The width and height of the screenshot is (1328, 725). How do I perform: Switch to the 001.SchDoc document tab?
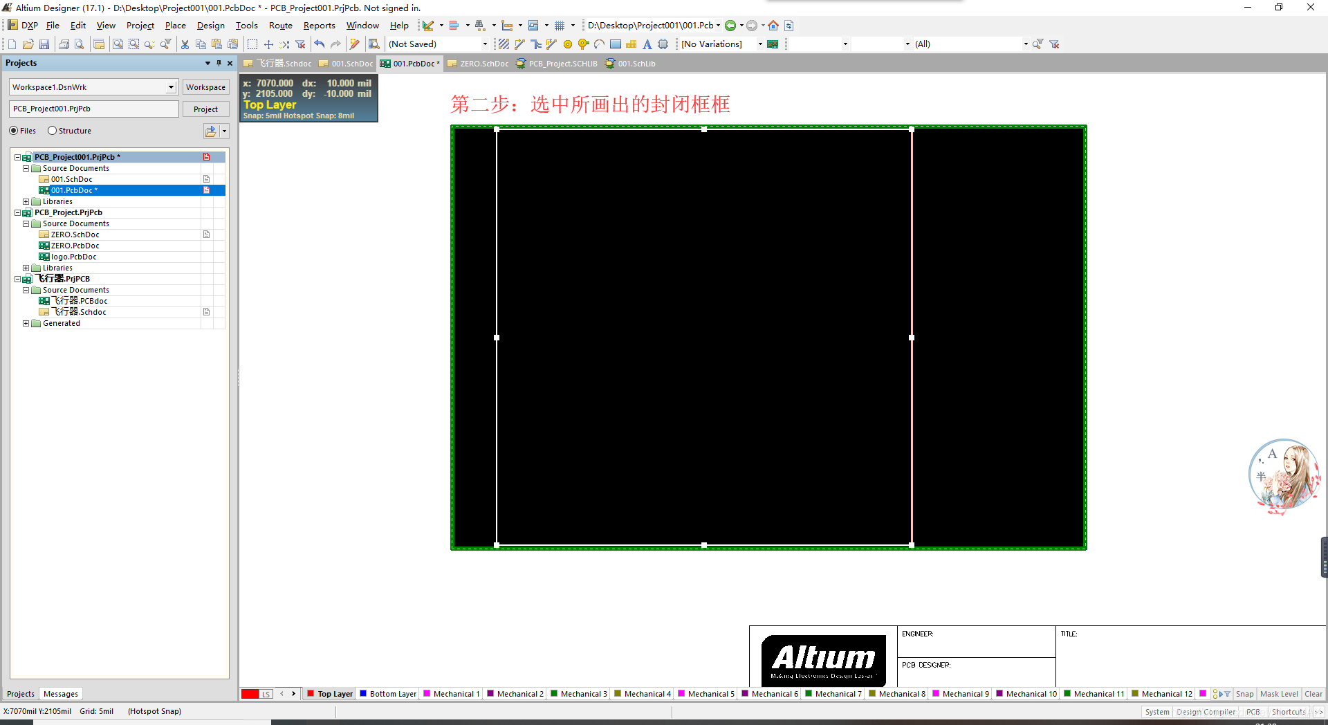(x=346, y=64)
